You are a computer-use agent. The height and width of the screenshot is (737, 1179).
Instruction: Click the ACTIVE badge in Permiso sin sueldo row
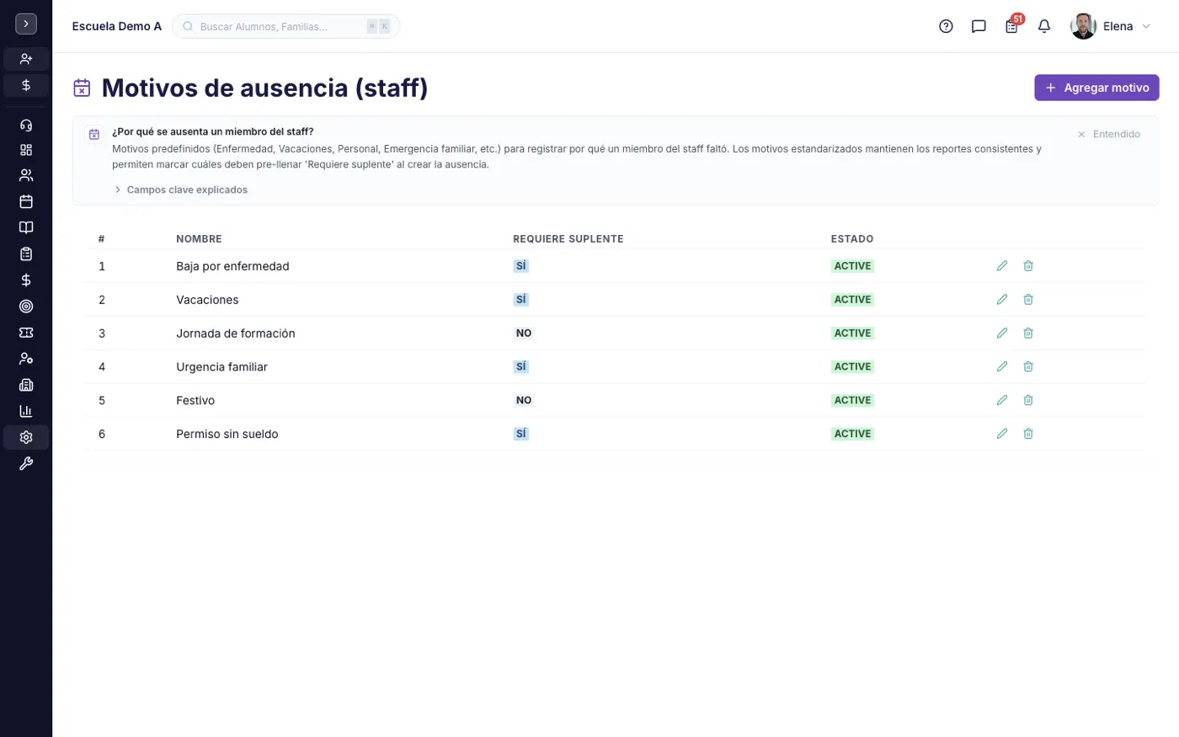click(852, 434)
